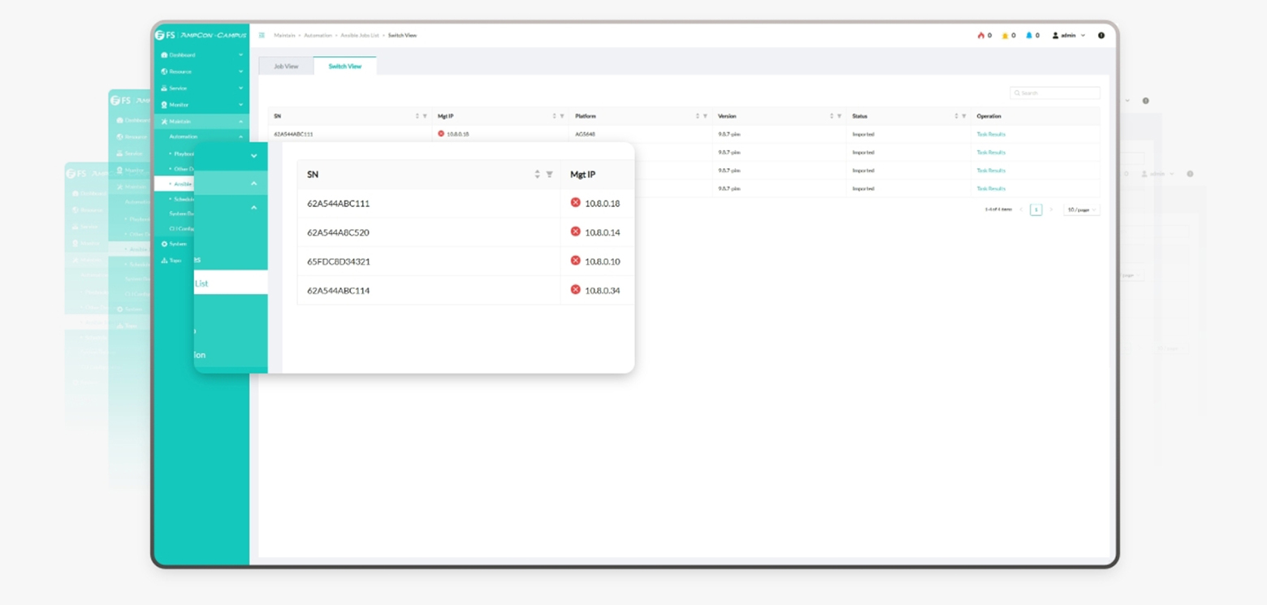The image size is (1267, 605).
Task: Click the previous page arrow in pagination
Action: click(x=1021, y=210)
